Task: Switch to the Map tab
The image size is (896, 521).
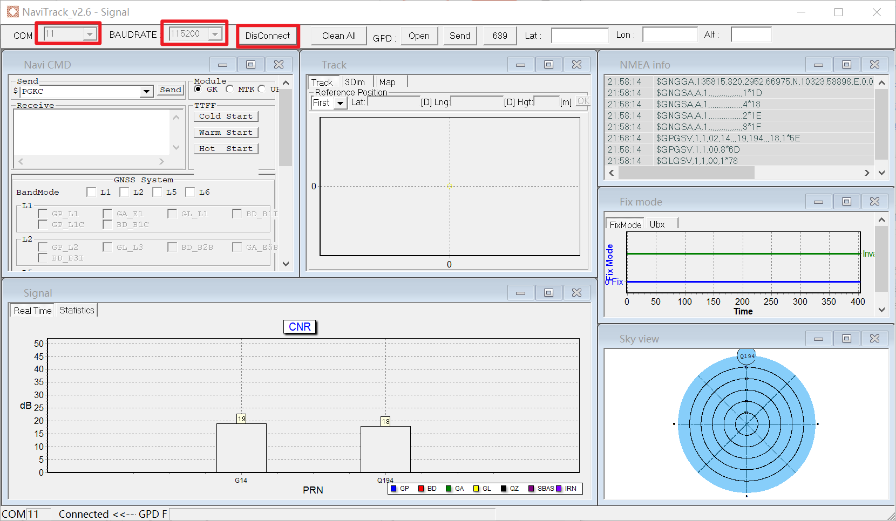Action: tap(387, 82)
